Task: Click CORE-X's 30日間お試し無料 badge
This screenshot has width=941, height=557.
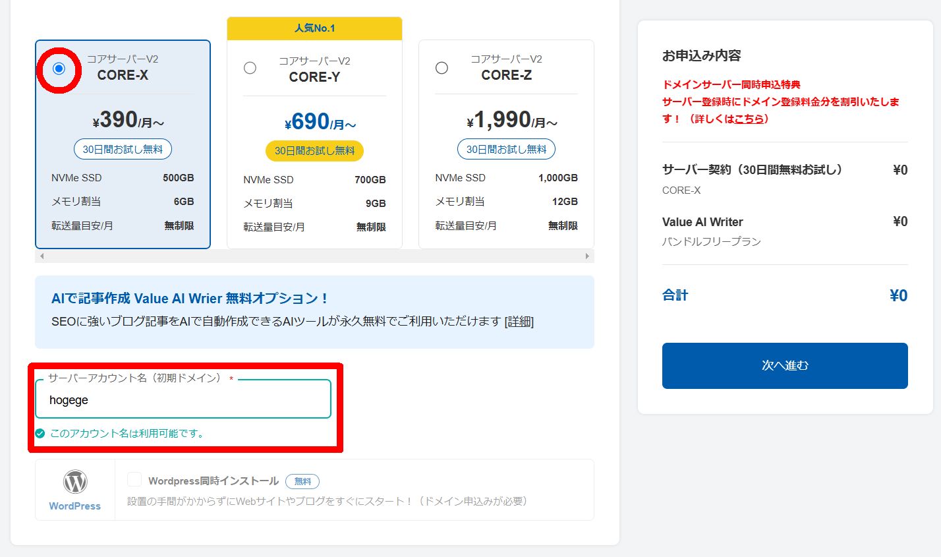Action: coord(123,148)
